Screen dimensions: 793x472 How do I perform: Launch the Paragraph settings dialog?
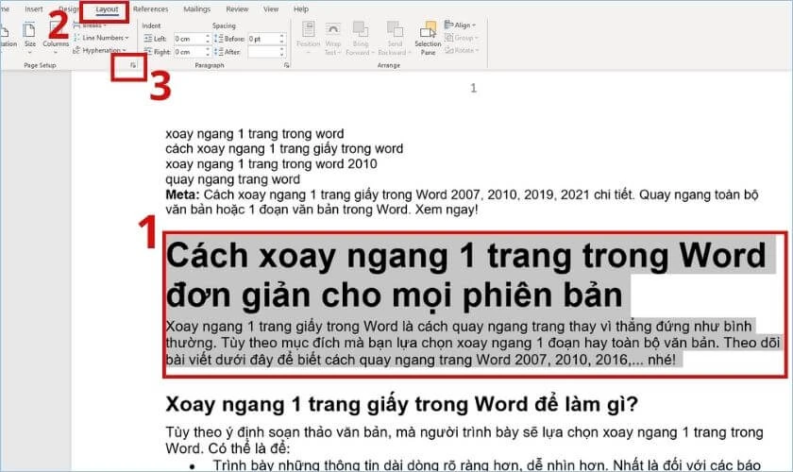[x=286, y=65]
